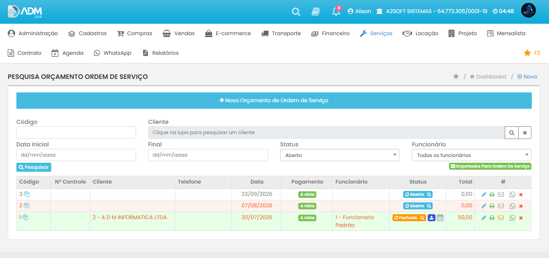The image size is (549, 258).
Task: Delete budget 2 with the red X
Action: click(x=521, y=206)
